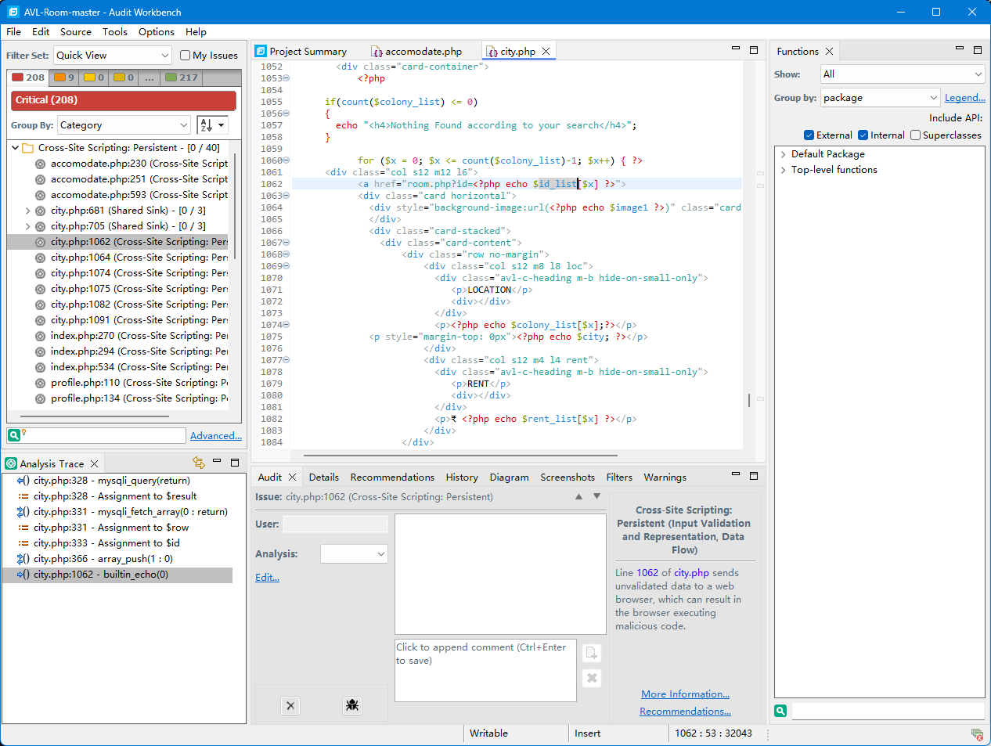This screenshot has height=746, width=991.
Task: Click the X suppress button in Audit panel
Action: [290, 705]
